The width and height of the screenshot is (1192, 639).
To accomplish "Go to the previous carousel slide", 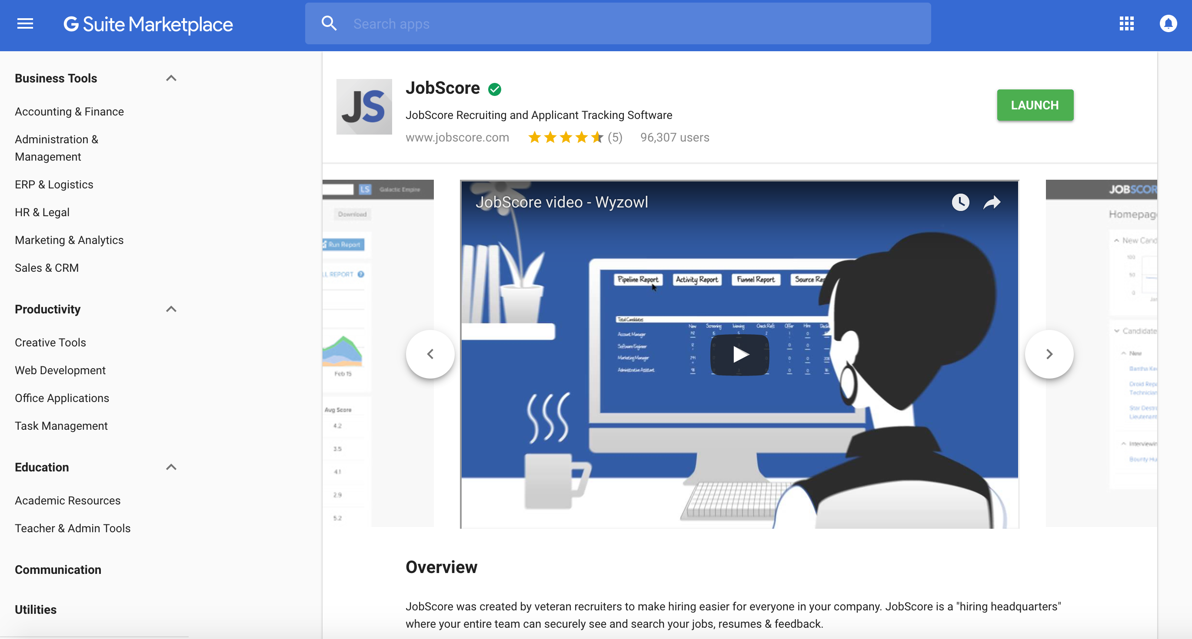I will (x=430, y=354).
